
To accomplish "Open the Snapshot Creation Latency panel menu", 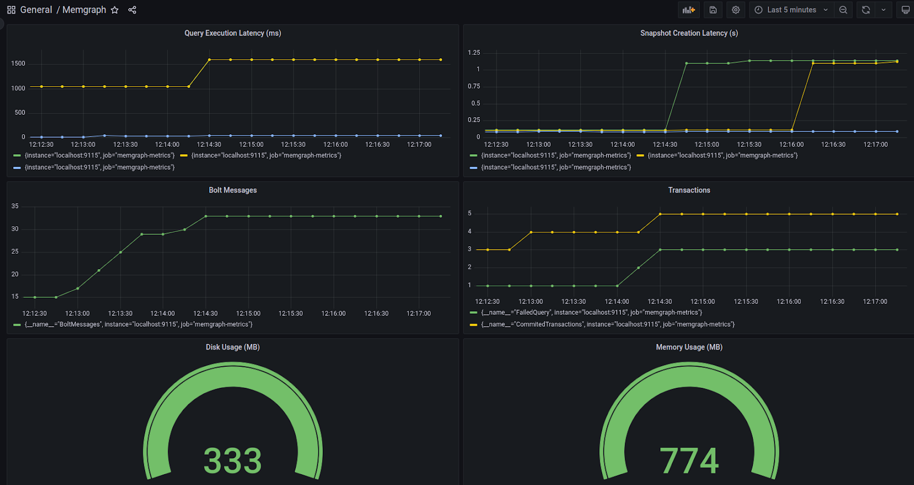I will [689, 33].
